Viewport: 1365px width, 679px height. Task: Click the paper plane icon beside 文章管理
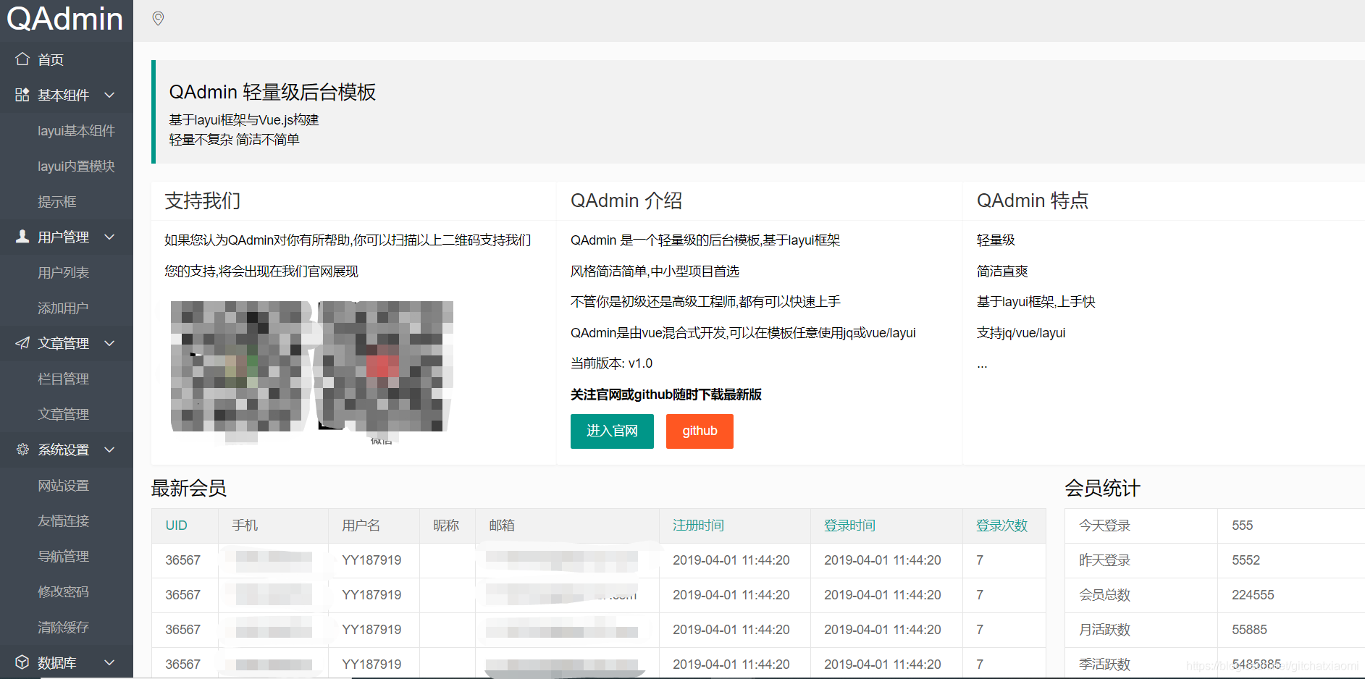(22, 343)
